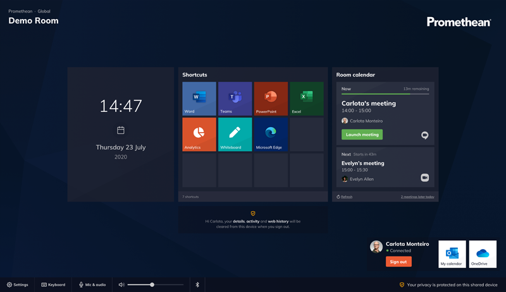
Task: Toggle Bluetooth icon in bottom bar
Action: point(197,284)
